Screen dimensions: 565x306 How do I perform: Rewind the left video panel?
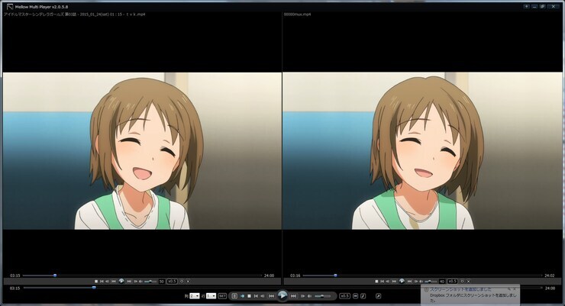pyautogui.click(x=114, y=281)
